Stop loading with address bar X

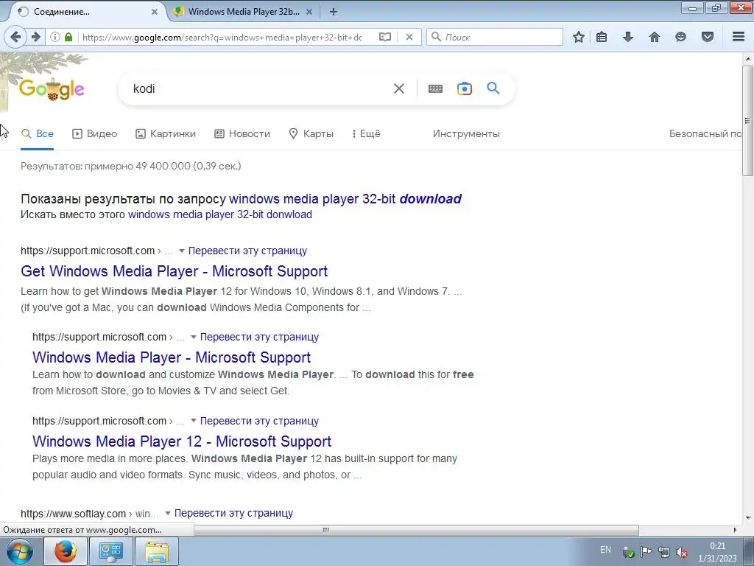(409, 37)
